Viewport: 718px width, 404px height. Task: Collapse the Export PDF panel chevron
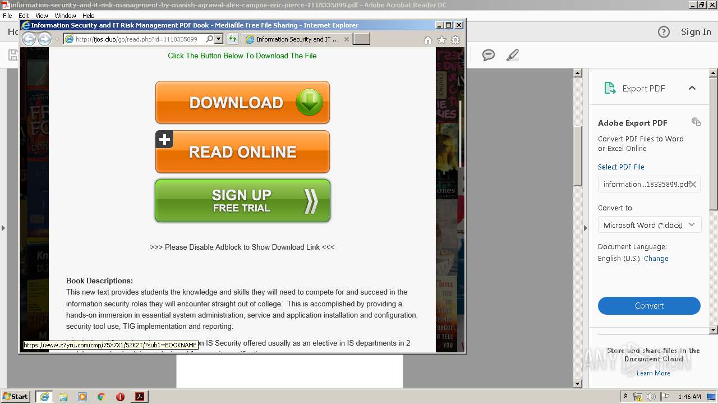click(x=692, y=88)
